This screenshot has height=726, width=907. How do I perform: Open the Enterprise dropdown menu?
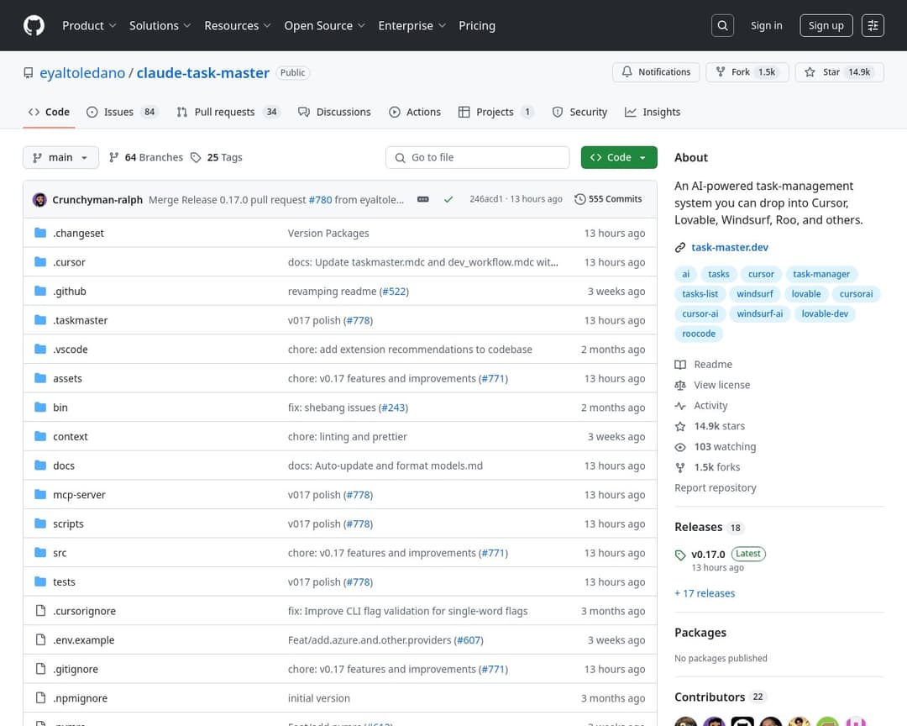(412, 25)
